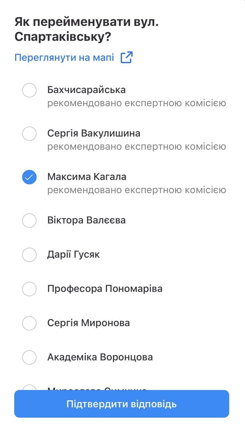This screenshot has width=245, height=425.
Task: Click the Сергія Вакулишина name label
Action: [x=94, y=133]
